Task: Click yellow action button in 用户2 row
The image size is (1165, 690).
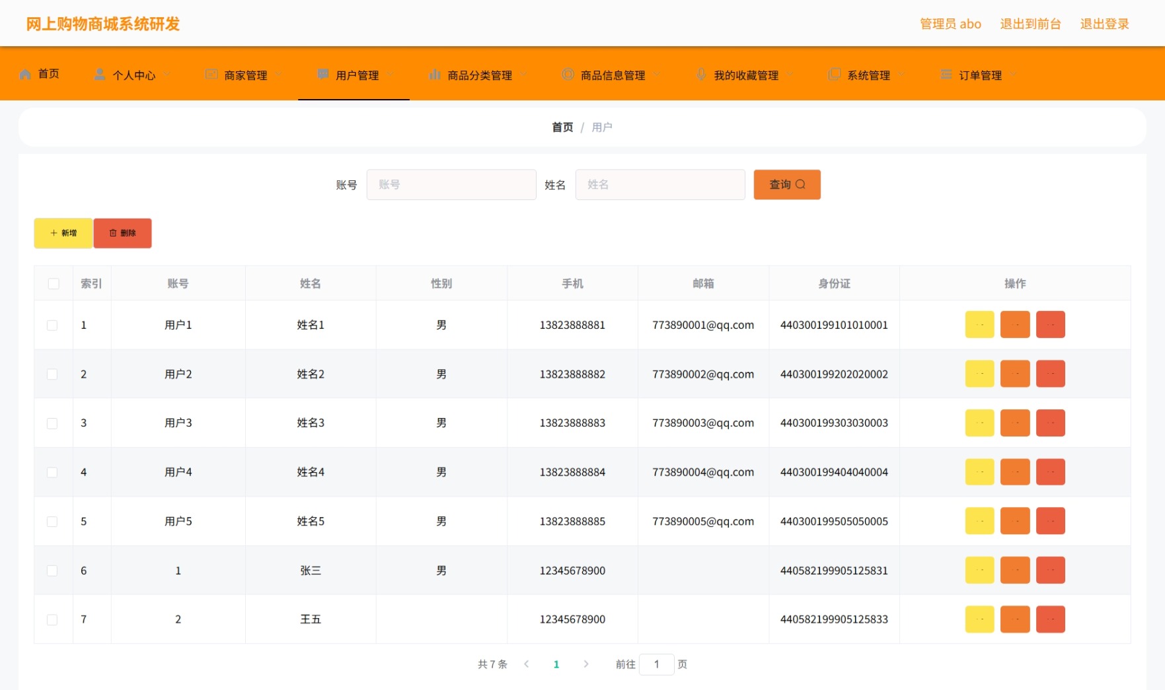Action: pyautogui.click(x=979, y=374)
